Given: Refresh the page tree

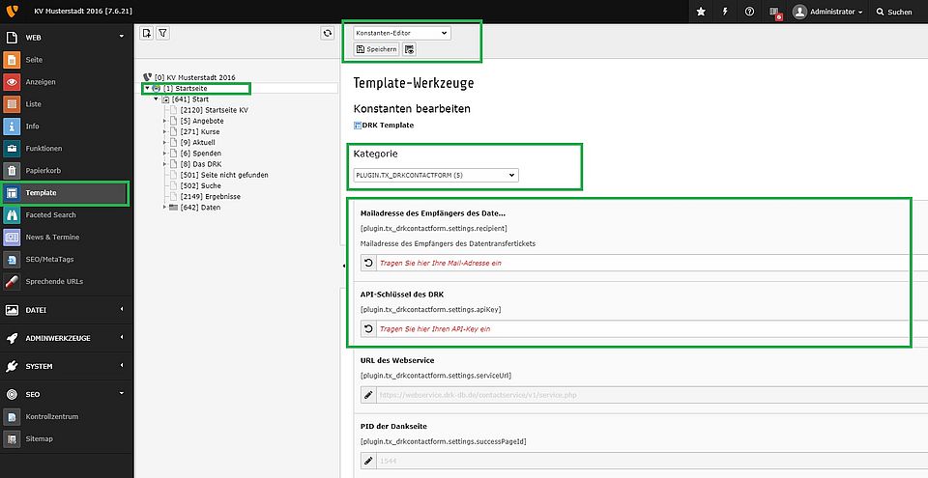Looking at the screenshot, I should coord(328,33).
